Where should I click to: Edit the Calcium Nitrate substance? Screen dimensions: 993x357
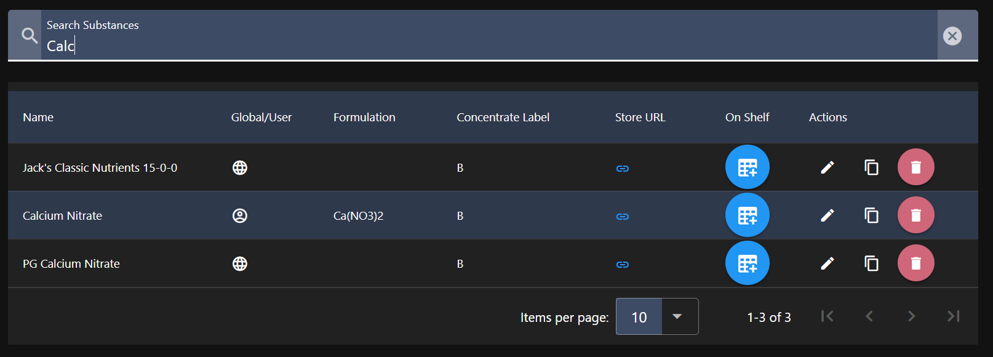click(x=827, y=215)
